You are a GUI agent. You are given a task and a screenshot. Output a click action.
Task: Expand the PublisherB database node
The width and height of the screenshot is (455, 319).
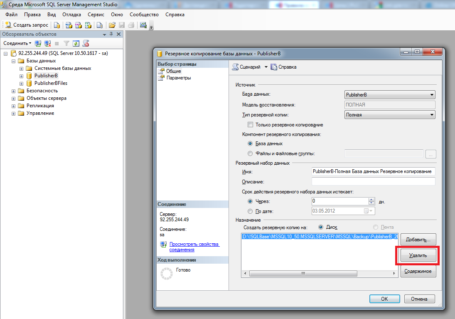point(21,77)
